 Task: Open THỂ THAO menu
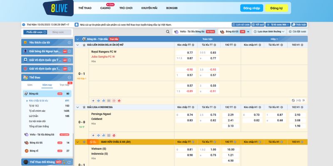point(85,8)
